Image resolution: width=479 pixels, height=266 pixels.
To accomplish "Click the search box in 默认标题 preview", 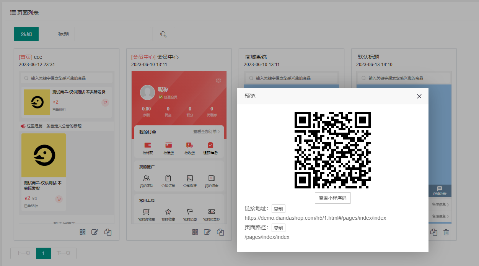I will [404, 78].
